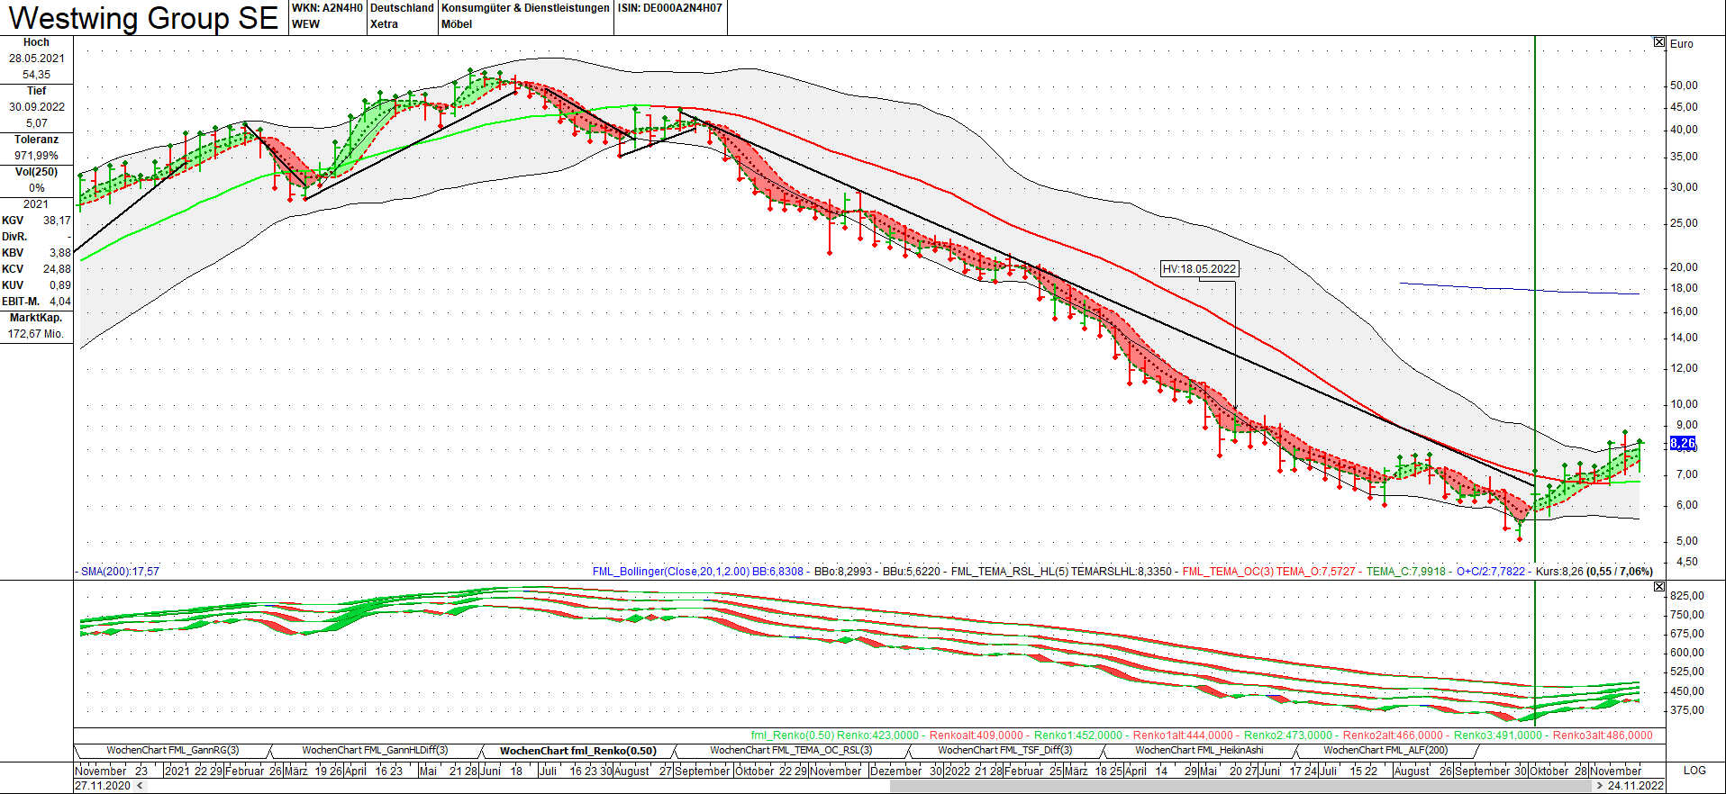Select the ISIN: DE000A2N4H07 cell
1726x794 pixels.
point(669,8)
